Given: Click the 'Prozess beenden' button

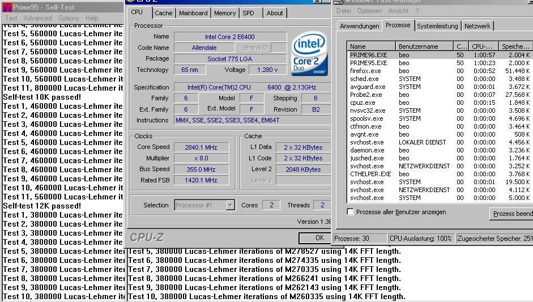Looking at the screenshot, I should point(513,214).
